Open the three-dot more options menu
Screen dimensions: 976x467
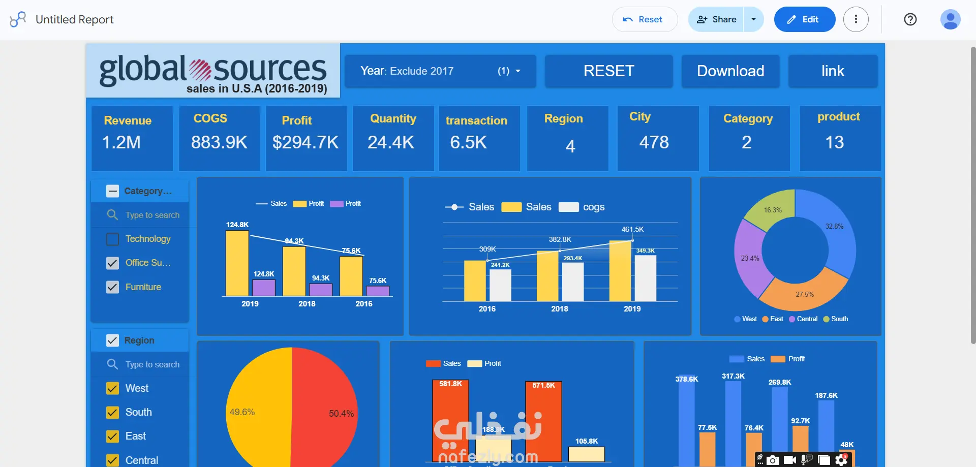(856, 19)
